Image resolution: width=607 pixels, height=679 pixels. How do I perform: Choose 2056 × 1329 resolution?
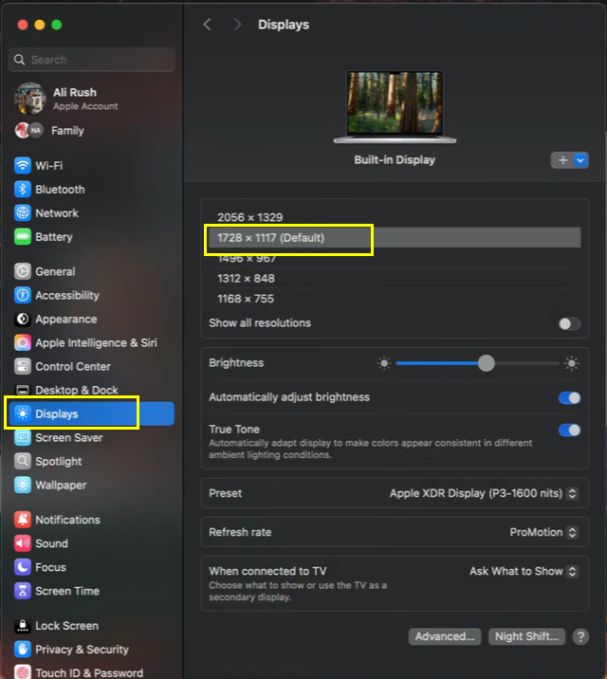(249, 217)
